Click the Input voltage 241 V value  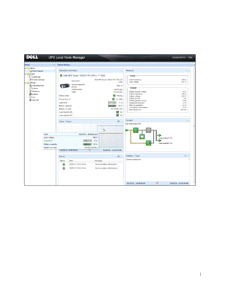184,82
